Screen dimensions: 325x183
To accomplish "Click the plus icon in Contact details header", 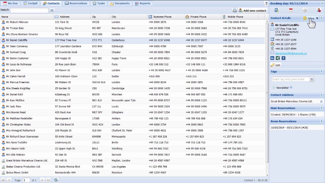I will pyautogui.click(x=317, y=18).
